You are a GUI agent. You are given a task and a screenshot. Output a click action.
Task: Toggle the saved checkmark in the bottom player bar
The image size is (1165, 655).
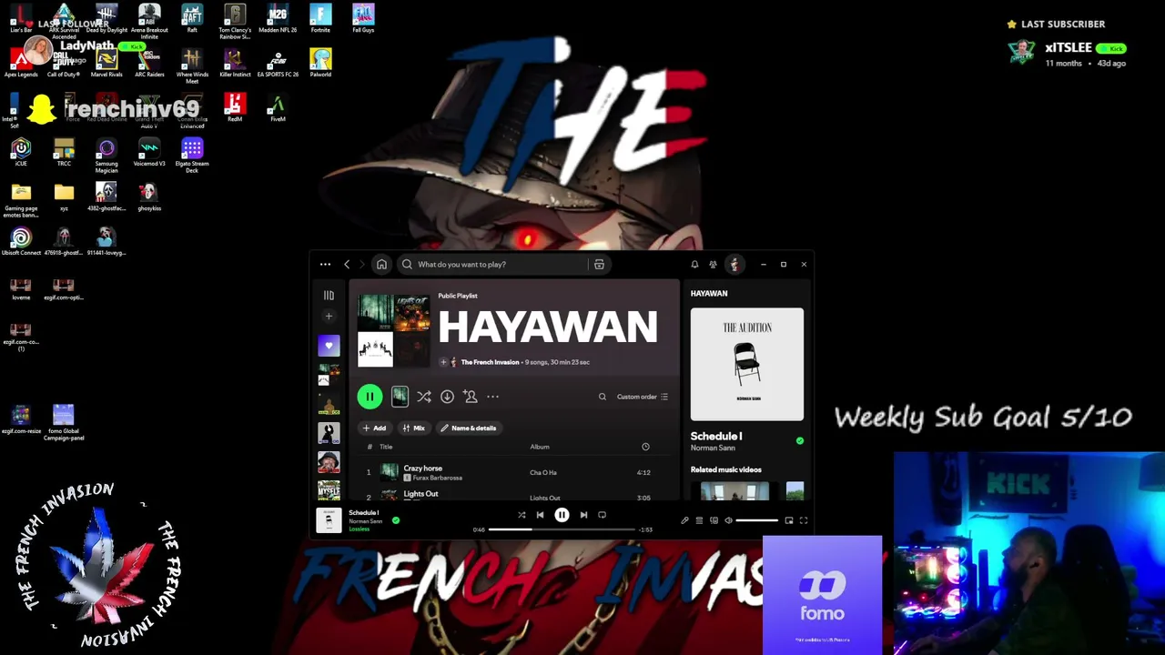click(396, 520)
